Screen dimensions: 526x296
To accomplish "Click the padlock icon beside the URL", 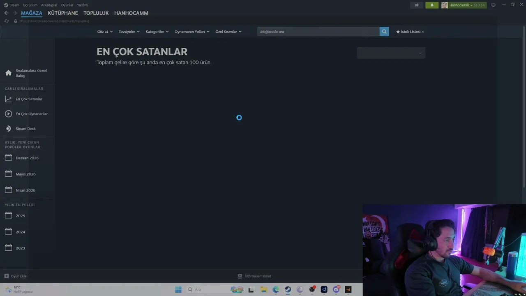I will point(16,21).
